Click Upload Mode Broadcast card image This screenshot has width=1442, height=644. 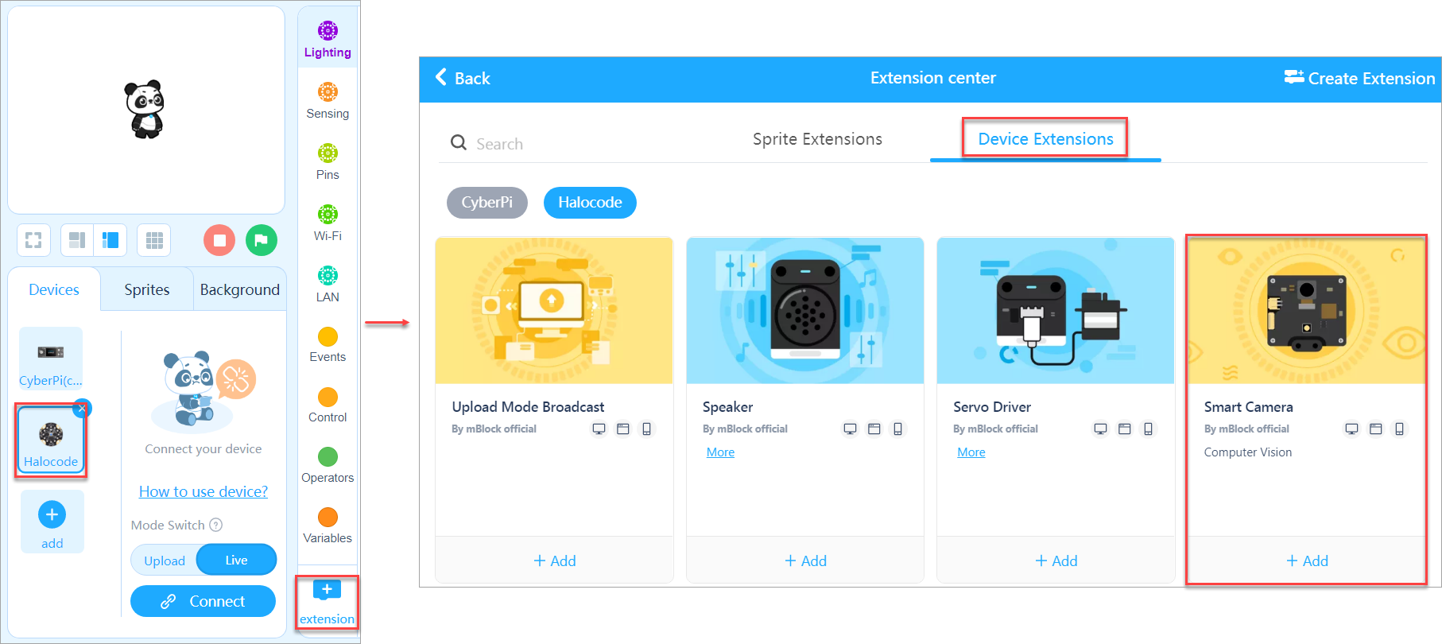click(x=554, y=311)
